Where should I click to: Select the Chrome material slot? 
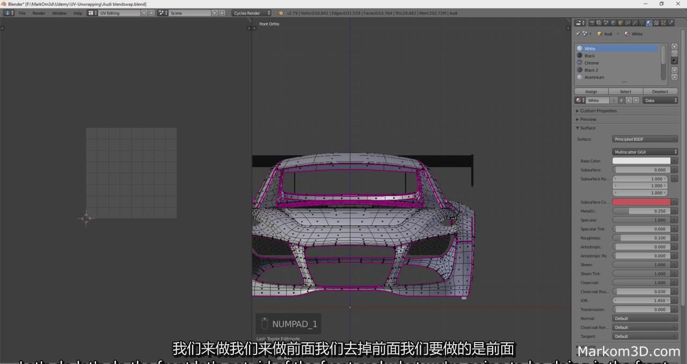(x=591, y=63)
